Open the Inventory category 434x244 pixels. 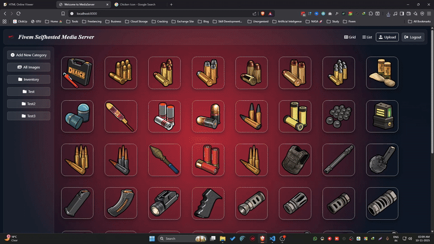click(x=29, y=79)
